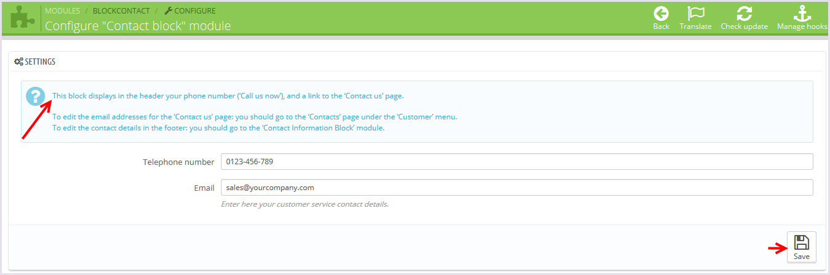The image size is (830, 275).
Task: Click into the Email input field
Action: [517, 188]
